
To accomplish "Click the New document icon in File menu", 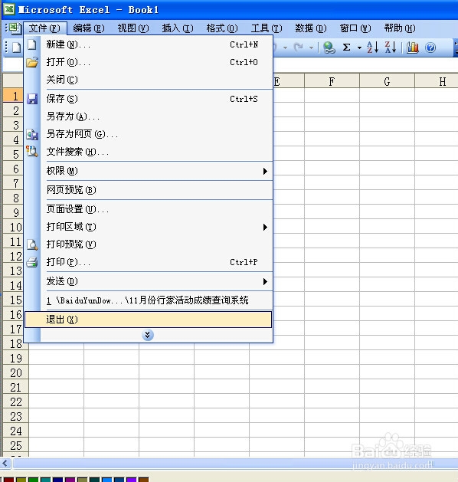I will point(32,44).
